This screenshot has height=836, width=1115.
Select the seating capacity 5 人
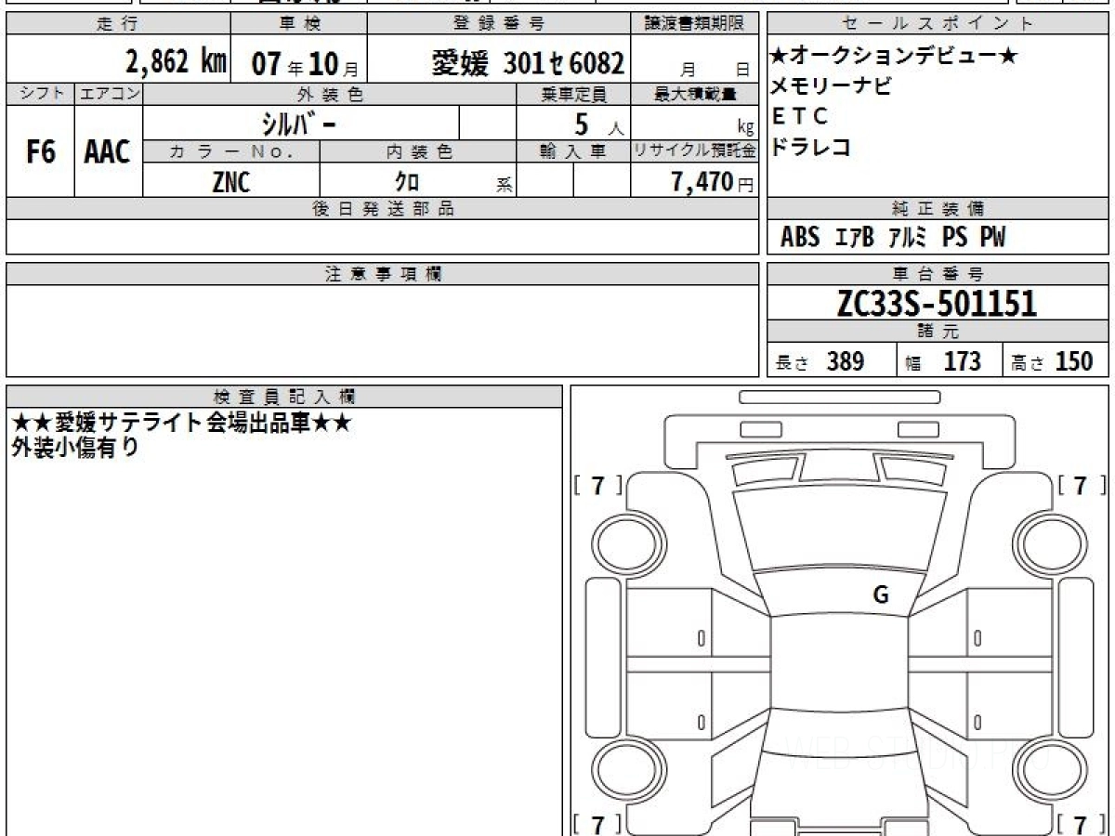[599, 124]
